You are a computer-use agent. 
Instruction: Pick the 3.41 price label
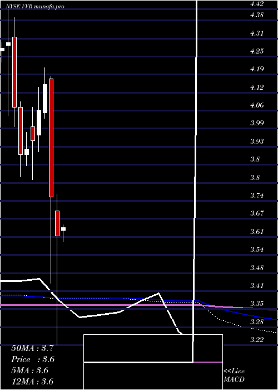coord(257,286)
